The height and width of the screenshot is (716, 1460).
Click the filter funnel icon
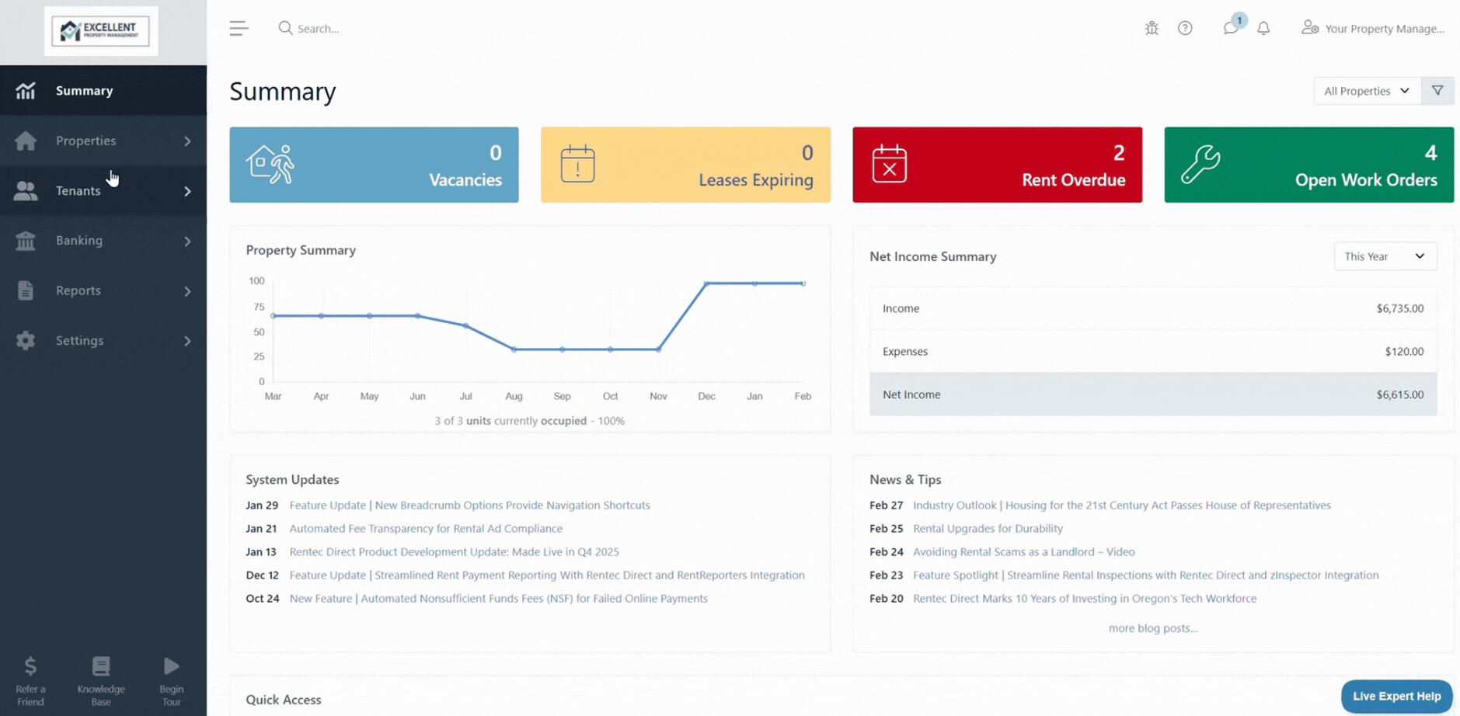[x=1437, y=91]
